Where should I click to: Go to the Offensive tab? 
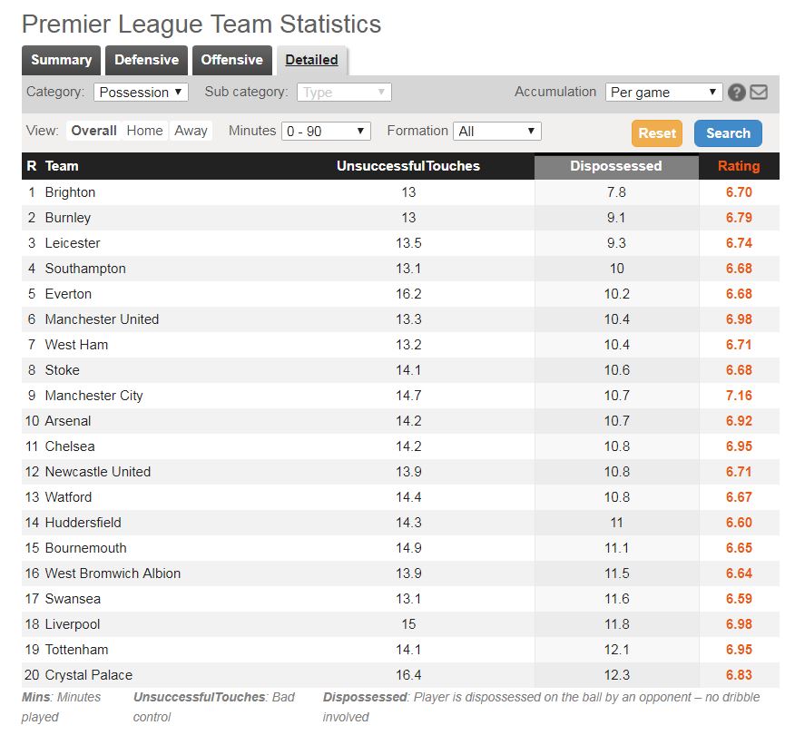(231, 60)
